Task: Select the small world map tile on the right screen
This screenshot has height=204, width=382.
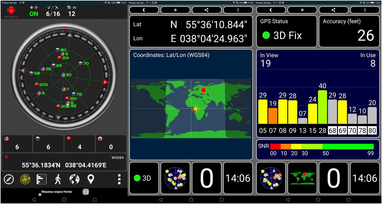Action: coord(302,178)
